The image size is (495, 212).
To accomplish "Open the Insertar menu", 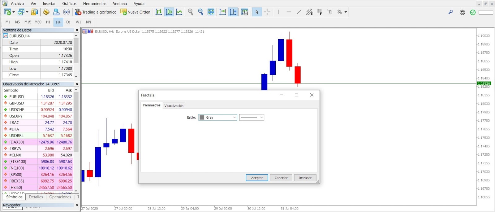I will [x=49, y=4].
